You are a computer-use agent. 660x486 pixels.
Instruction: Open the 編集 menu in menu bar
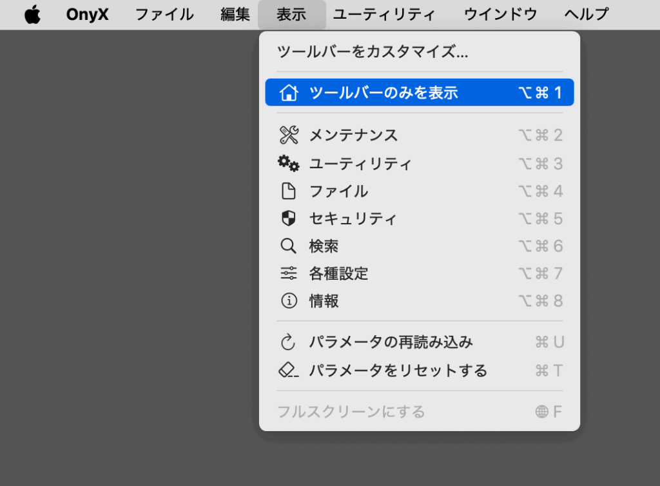235,14
